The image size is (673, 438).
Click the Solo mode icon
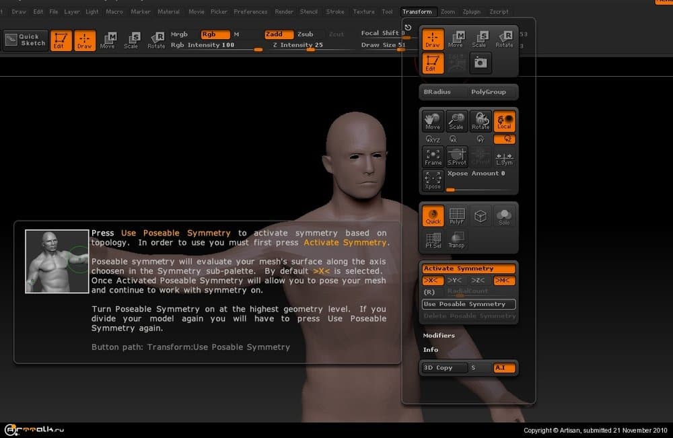point(504,216)
